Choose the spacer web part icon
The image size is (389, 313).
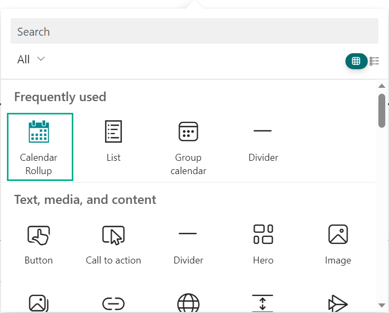tap(263, 303)
